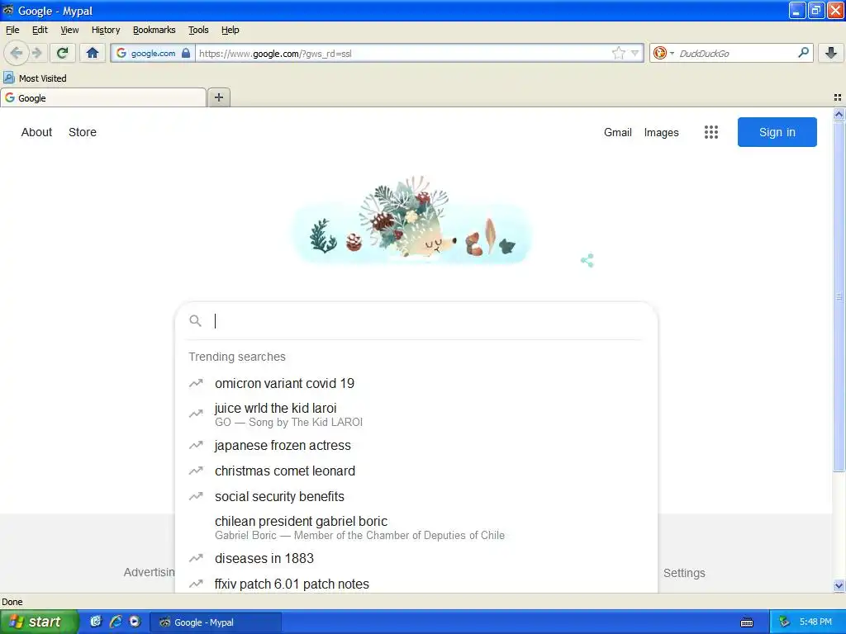Click the Advertising footer link
Screen dimensions: 846x634
(x=150, y=573)
